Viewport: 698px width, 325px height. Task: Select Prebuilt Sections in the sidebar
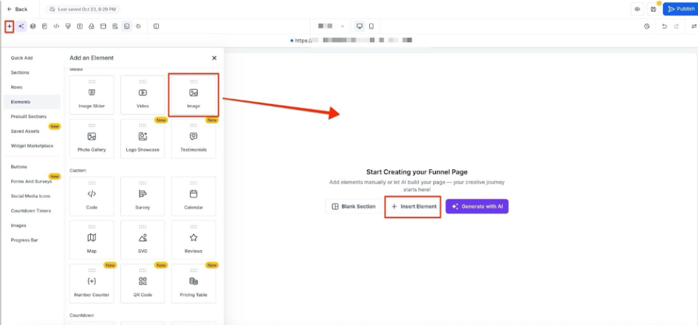click(x=29, y=116)
